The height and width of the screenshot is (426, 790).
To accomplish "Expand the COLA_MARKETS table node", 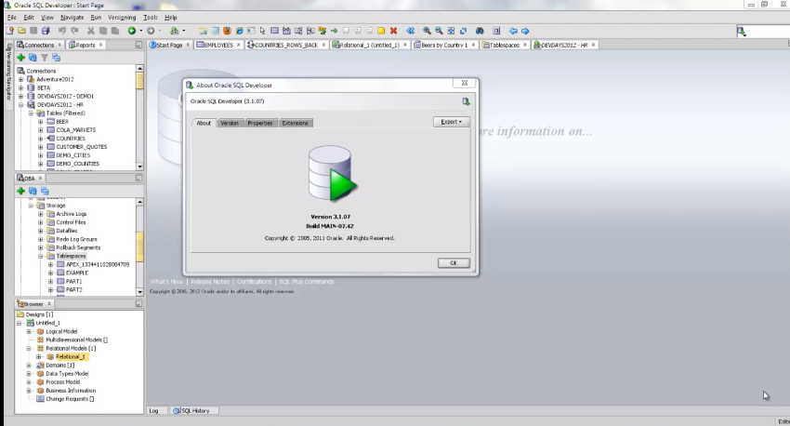I will pyautogui.click(x=41, y=130).
